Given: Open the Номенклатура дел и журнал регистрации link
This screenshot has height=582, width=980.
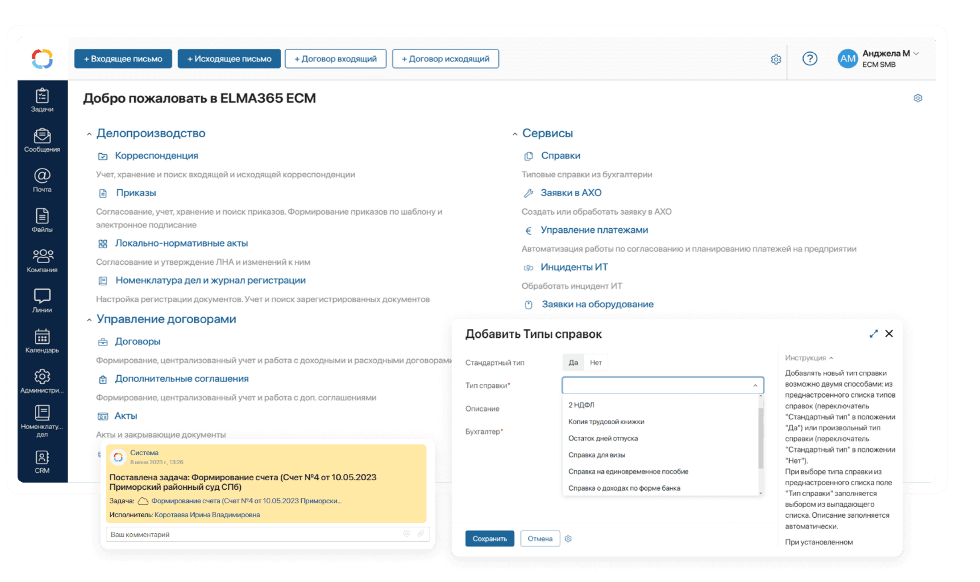Looking at the screenshot, I should 210,280.
